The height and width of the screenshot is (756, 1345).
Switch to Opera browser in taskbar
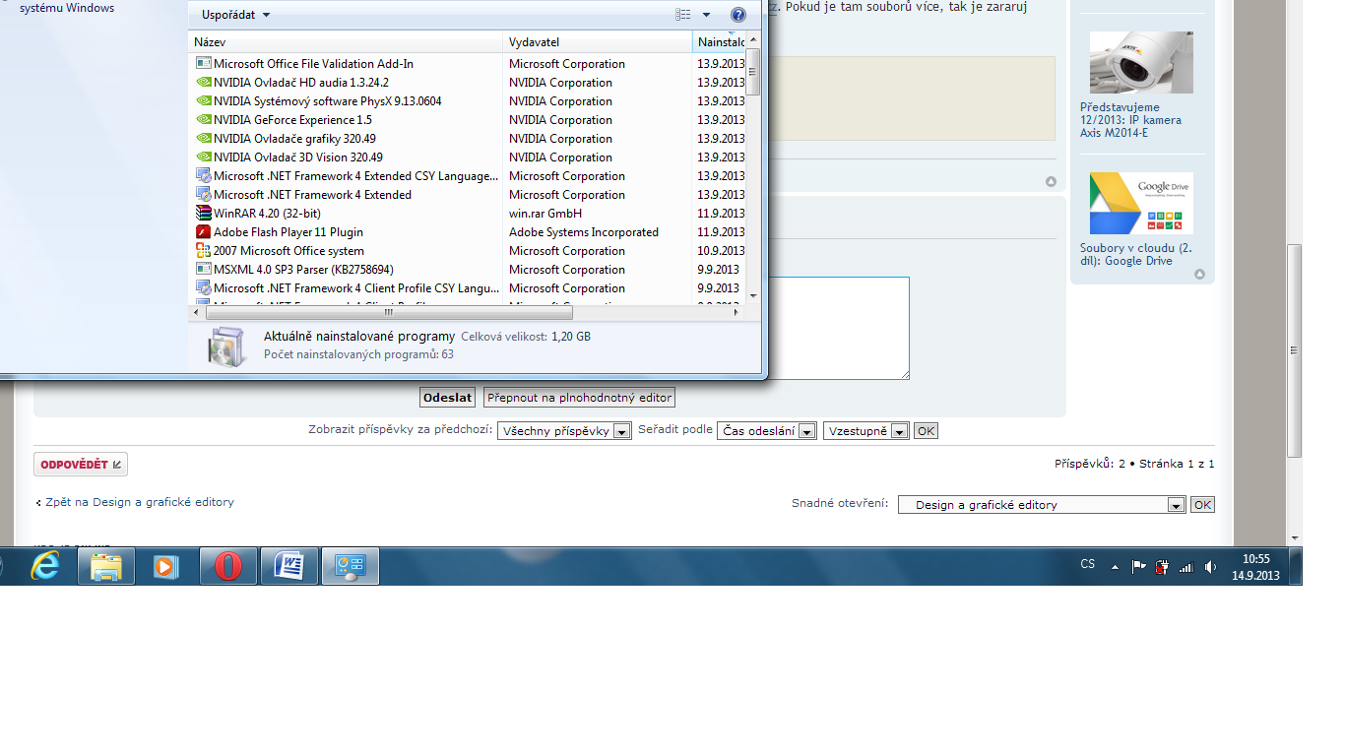[x=228, y=567]
